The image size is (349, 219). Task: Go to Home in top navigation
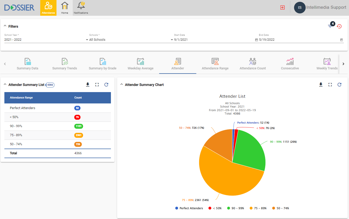(x=64, y=8)
